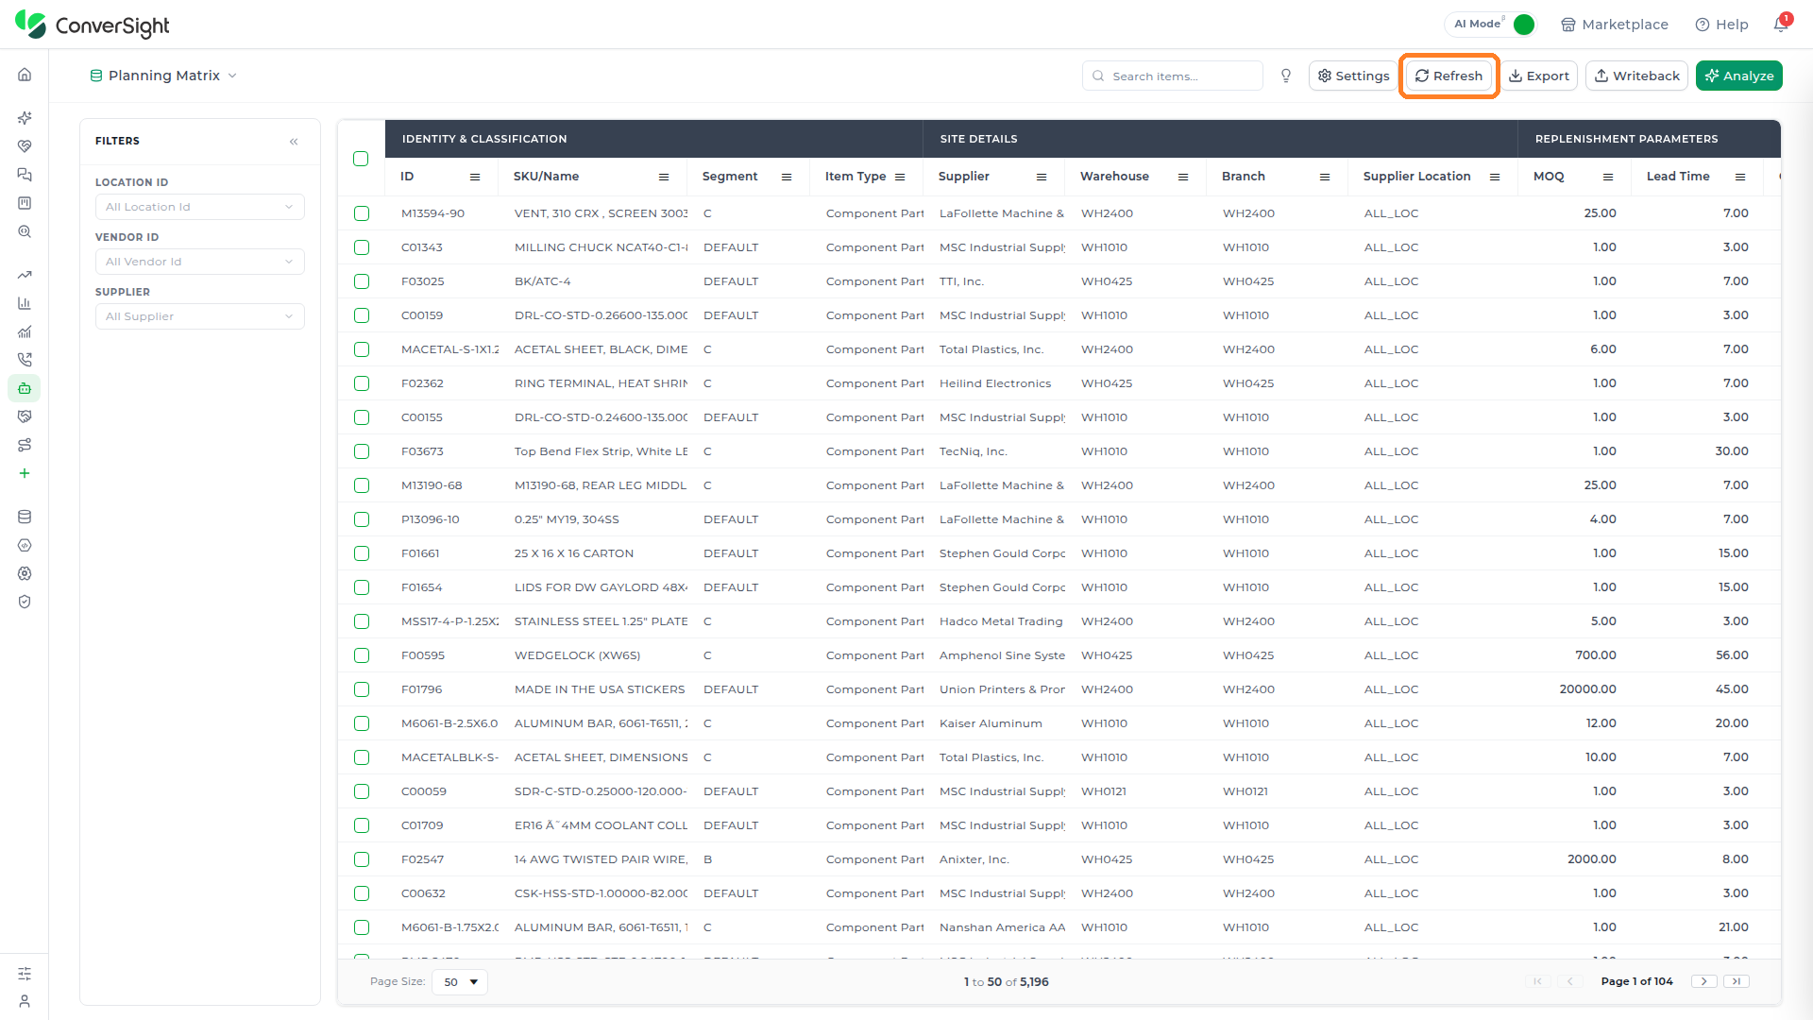Open the Help menu
This screenshot has height=1020, width=1813.
pos(1721,25)
